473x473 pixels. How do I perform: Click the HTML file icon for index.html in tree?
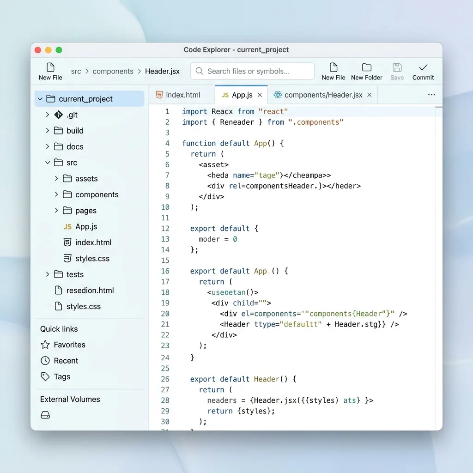[x=67, y=242]
